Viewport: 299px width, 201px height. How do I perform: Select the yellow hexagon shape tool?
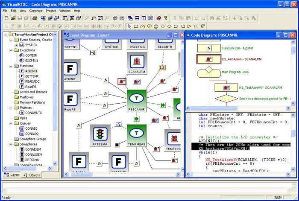(x=169, y=26)
